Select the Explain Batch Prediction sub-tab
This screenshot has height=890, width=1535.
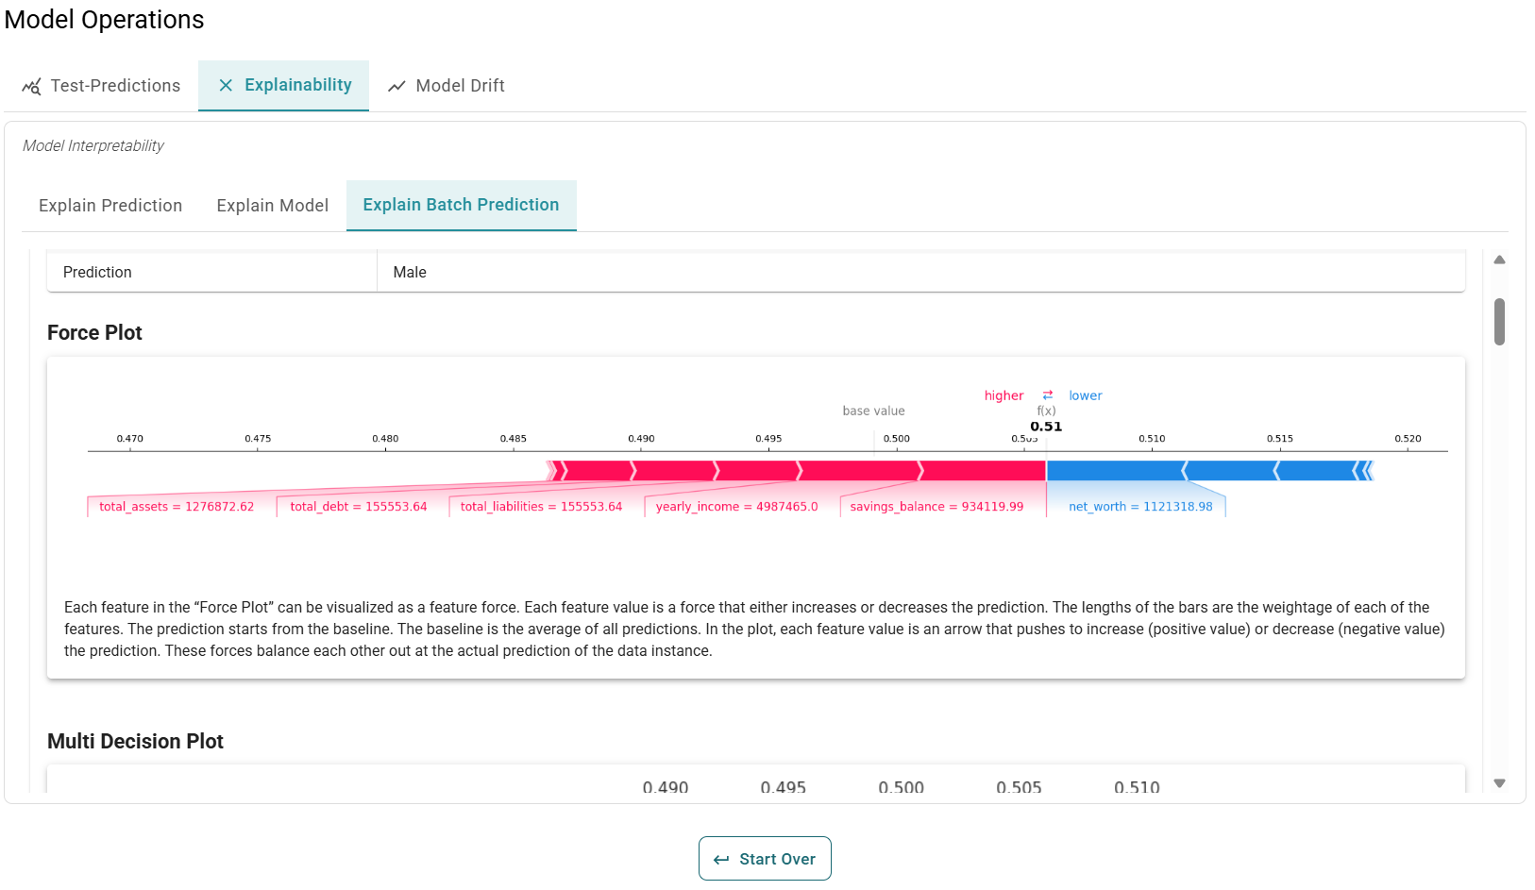461,205
